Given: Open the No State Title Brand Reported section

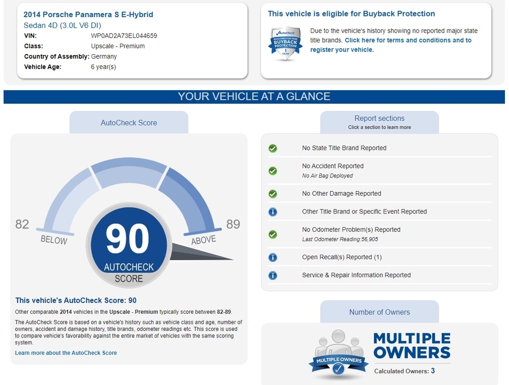Looking at the screenshot, I should [x=344, y=148].
